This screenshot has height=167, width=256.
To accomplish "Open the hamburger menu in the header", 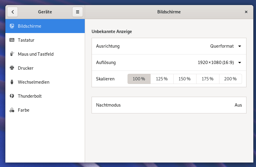I will (78, 12).
